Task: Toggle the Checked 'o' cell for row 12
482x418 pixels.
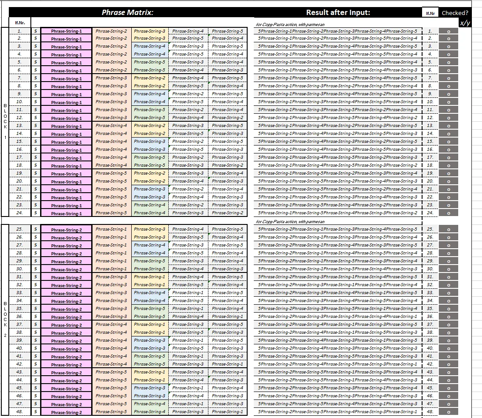Action: coord(449,118)
